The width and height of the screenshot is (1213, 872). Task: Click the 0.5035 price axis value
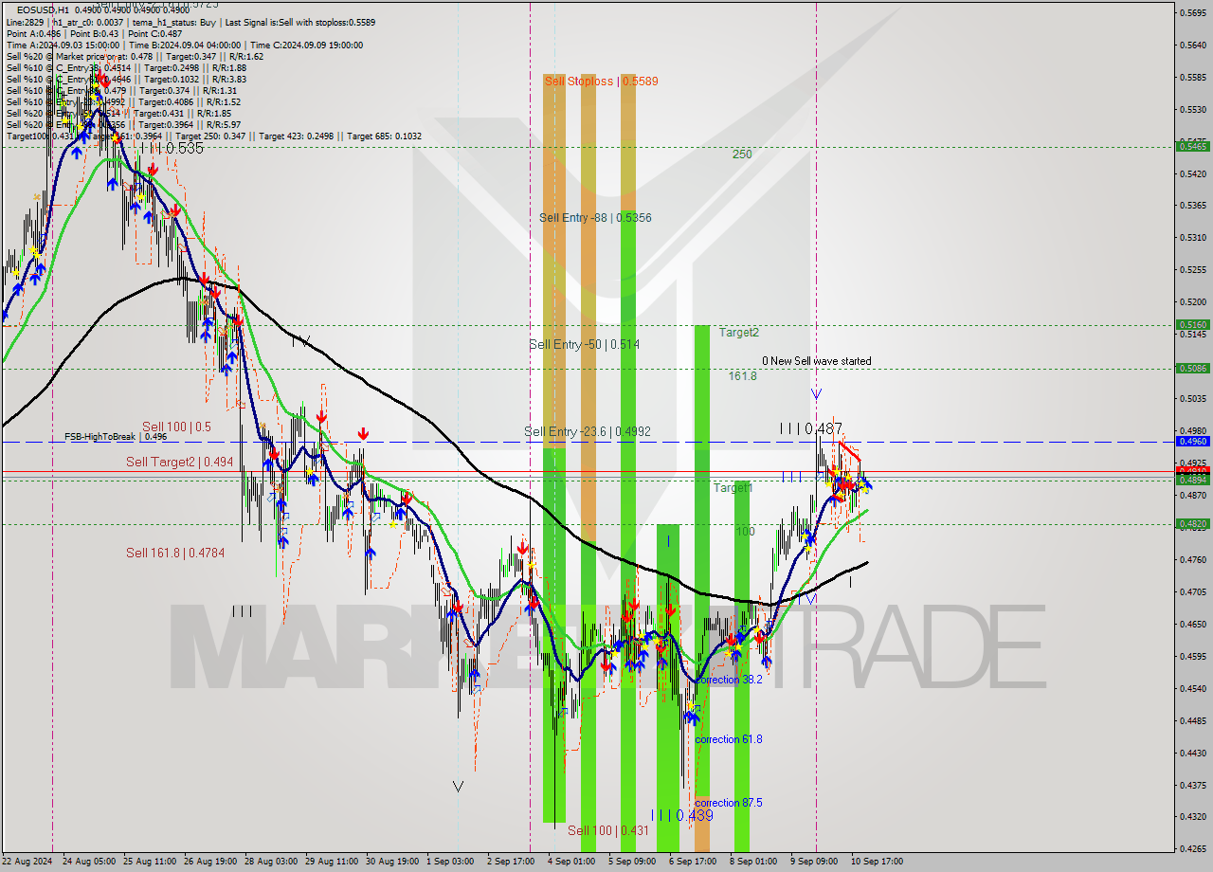click(1192, 398)
